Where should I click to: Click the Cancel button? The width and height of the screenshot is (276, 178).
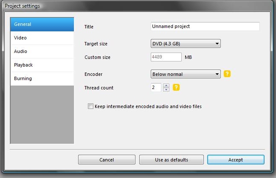click(107, 159)
